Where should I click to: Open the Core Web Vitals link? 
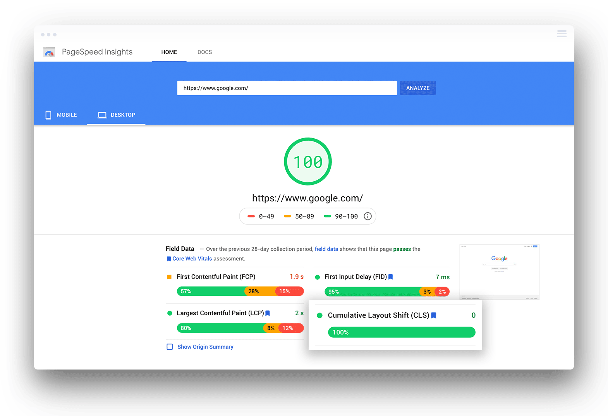(x=192, y=259)
